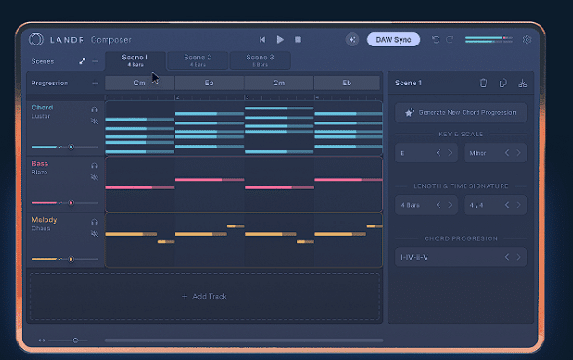Click the Blaze instrument label

click(x=40, y=173)
